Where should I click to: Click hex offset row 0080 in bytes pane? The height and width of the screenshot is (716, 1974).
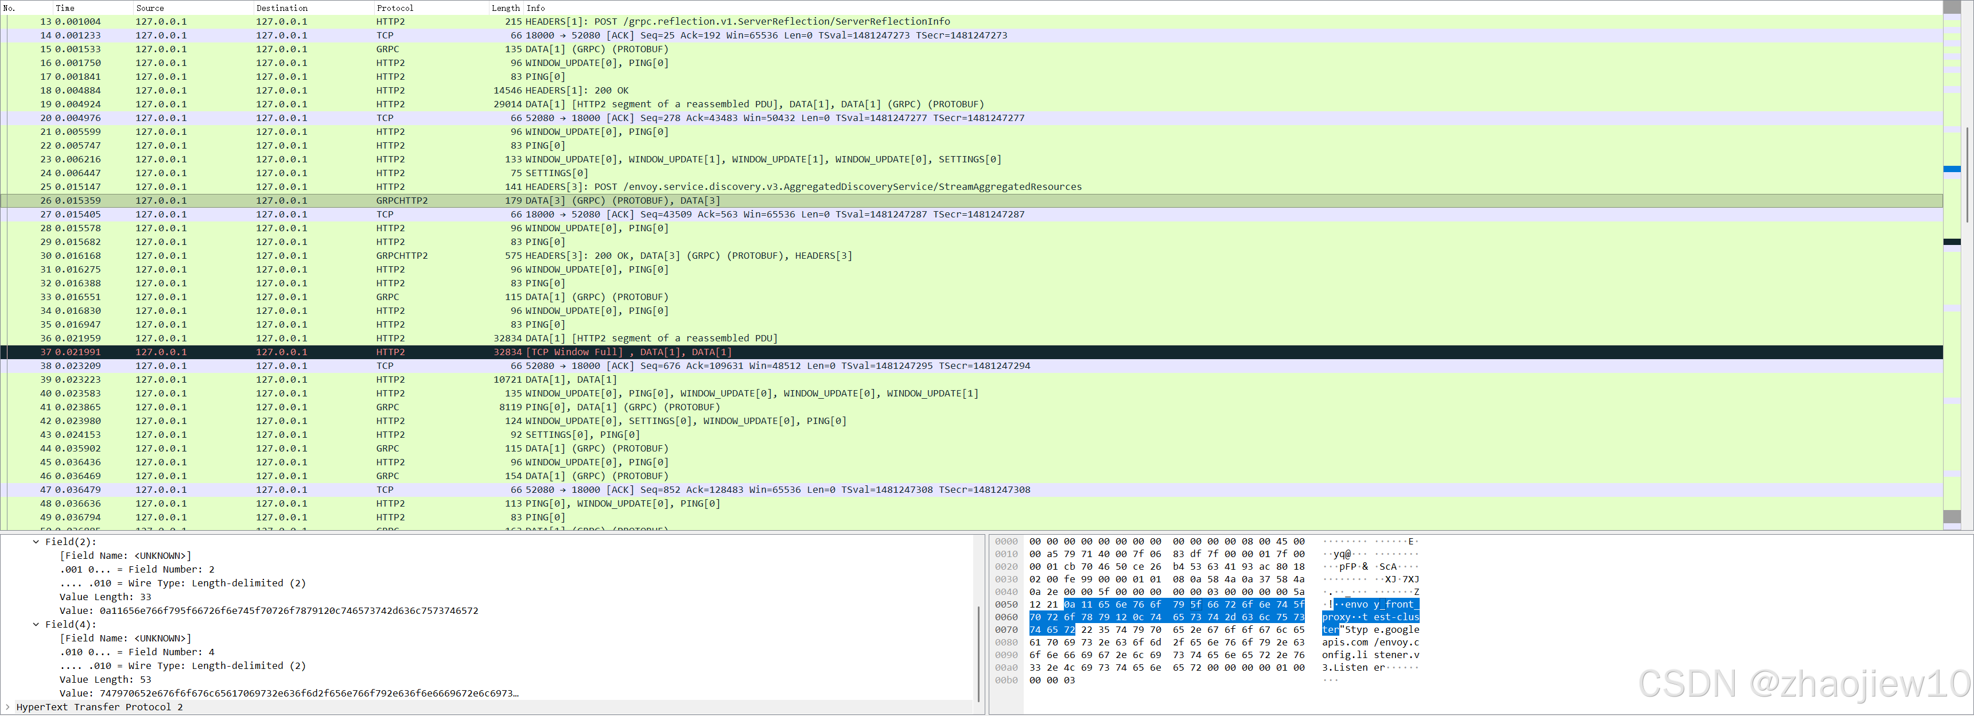(1006, 643)
